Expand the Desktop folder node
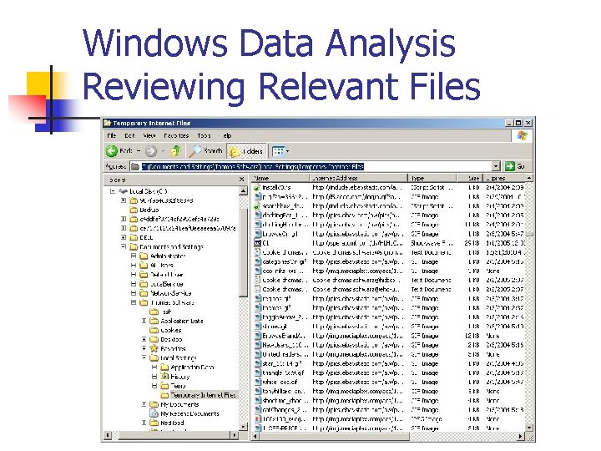Image resolution: width=601 pixels, height=451 pixels. [x=144, y=339]
